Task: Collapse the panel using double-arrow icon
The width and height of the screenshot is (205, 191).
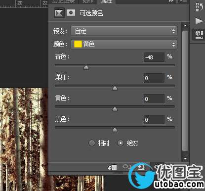Action: click(x=171, y=1)
